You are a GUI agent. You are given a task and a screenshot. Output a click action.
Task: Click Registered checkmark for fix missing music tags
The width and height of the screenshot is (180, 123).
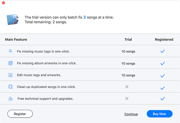pos(163,51)
